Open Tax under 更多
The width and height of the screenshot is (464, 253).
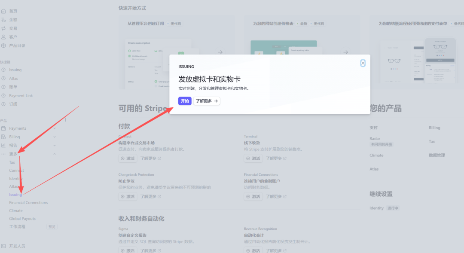[12, 162]
